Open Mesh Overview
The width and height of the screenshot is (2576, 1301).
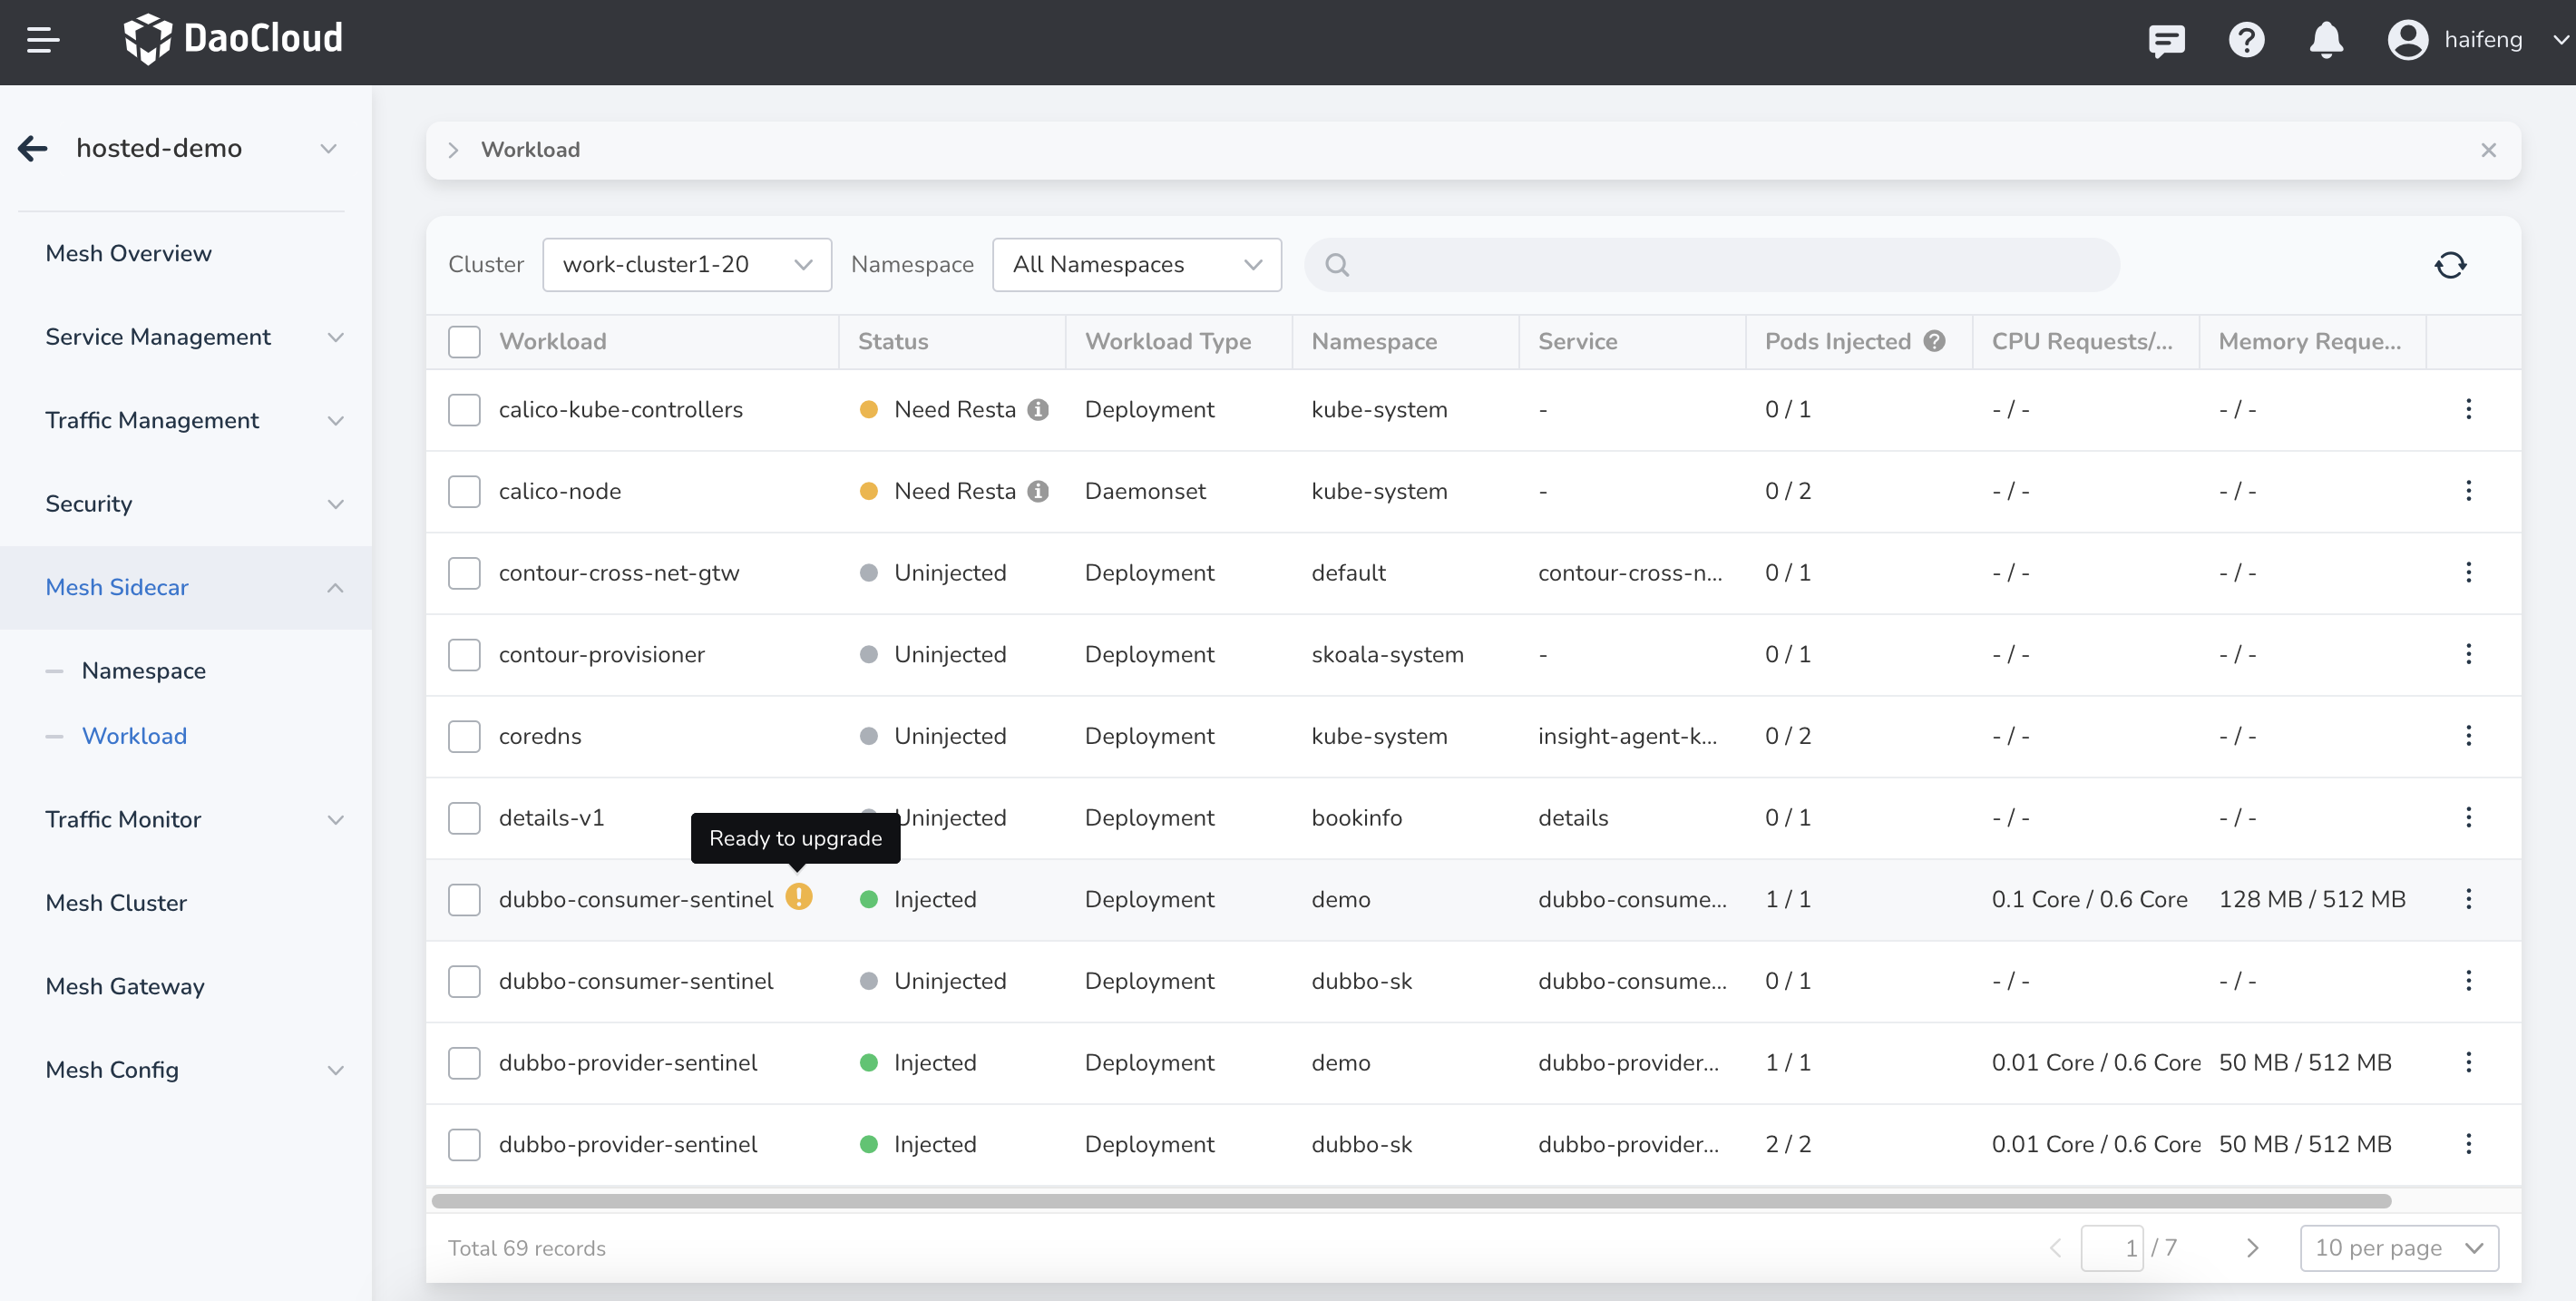point(128,254)
